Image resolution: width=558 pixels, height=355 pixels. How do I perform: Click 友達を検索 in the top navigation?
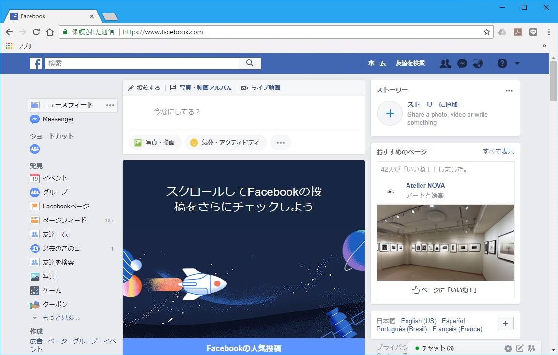point(410,63)
